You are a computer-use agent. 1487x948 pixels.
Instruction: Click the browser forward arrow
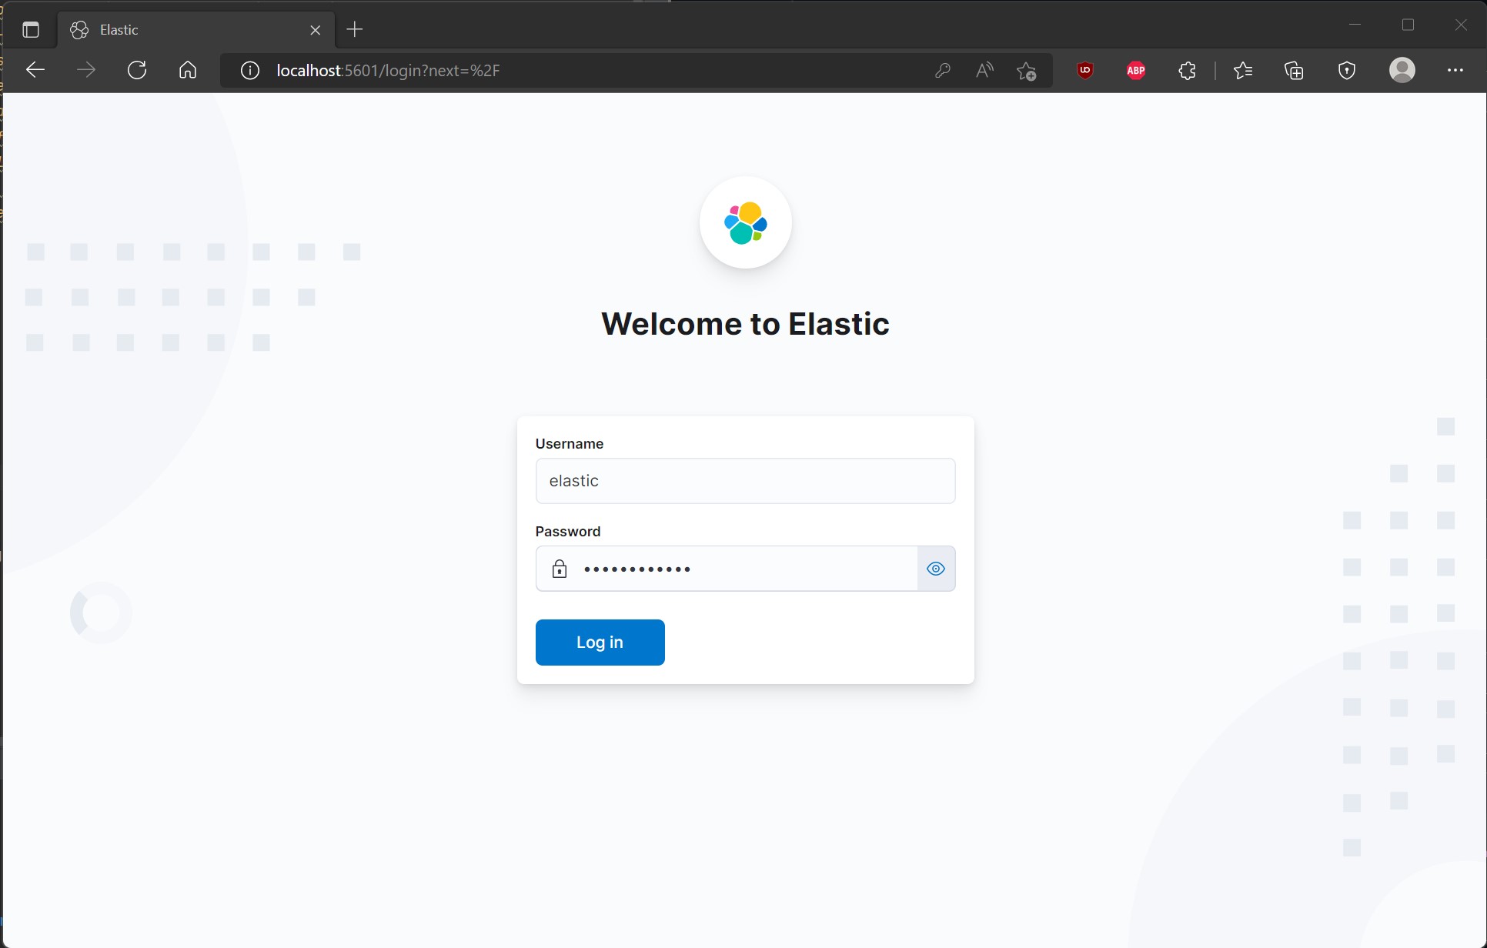tap(86, 71)
